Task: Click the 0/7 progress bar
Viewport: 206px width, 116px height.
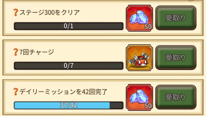Action: click(68, 66)
